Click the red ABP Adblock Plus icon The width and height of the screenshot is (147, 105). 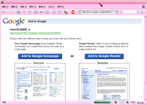tap(73, 12)
